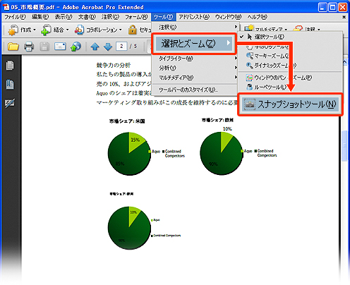Open the Signatures panel in left sidebar
The height and width of the screenshot is (285, 350).
[x=10, y=103]
